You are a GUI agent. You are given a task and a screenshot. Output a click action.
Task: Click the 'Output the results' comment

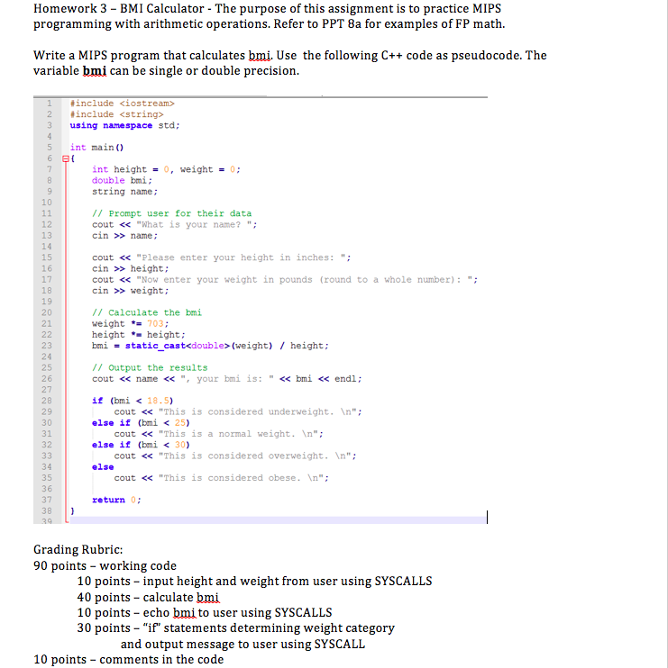150,368
